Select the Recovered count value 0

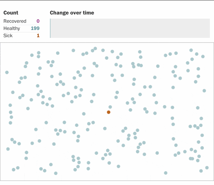38,21
